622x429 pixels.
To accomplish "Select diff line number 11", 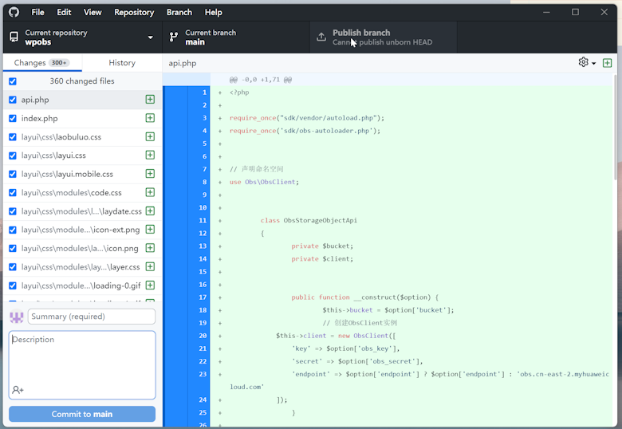I will click(x=203, y=220).
